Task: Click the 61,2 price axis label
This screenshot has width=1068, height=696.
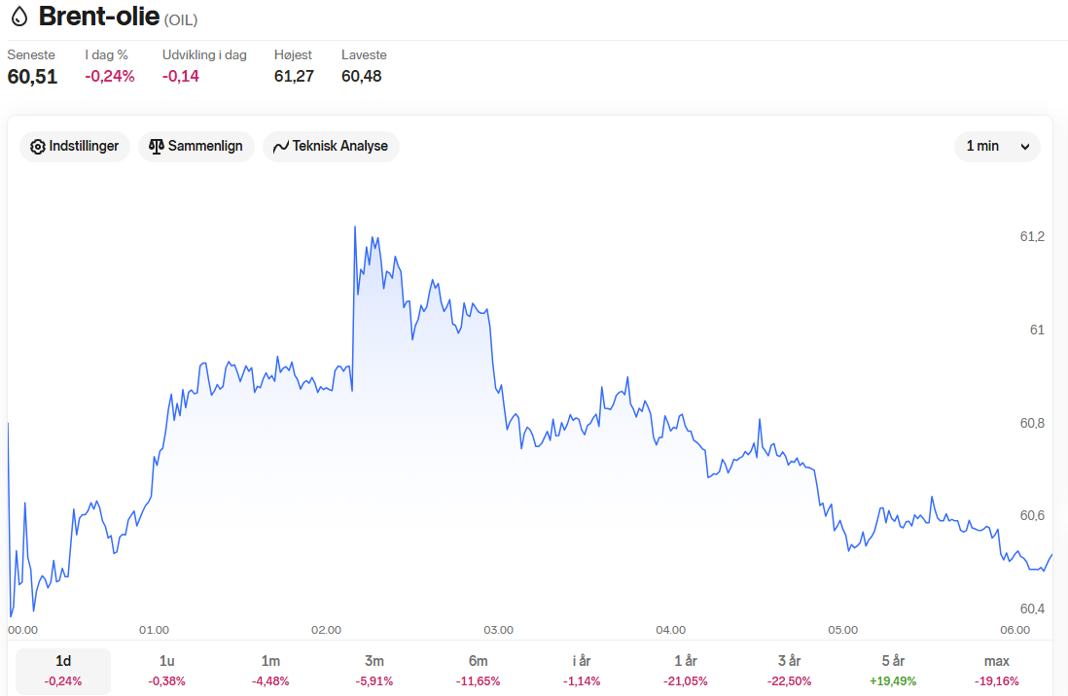Action: [x=1032, y=236]
